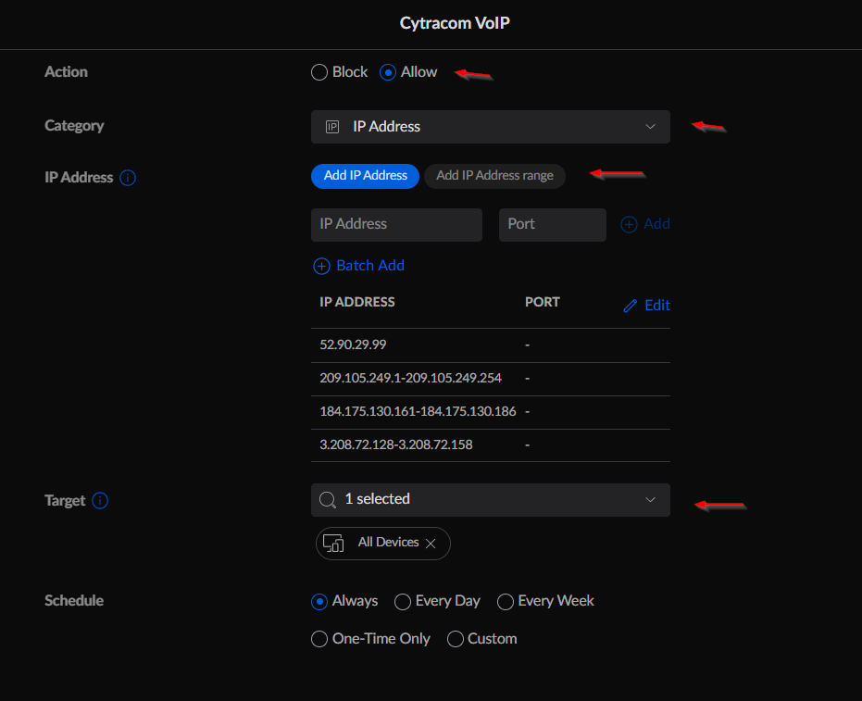The image size is (862, 701).
Task: Remove All Devices using the X icon
Action: pyautogui.click(x=431, y=544)
